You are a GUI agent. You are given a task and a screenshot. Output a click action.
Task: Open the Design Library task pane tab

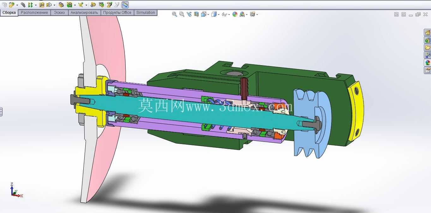[428, 40]
